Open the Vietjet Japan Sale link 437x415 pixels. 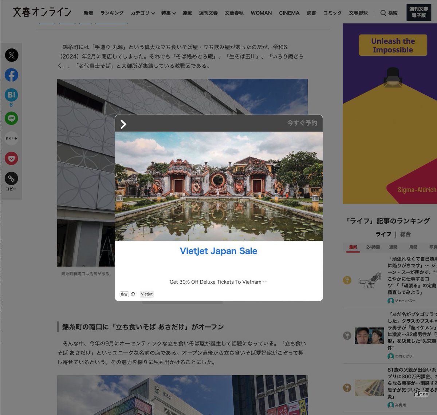coord(218,251)
